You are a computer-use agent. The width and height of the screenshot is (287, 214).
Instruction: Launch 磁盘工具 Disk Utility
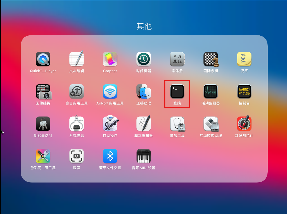pyautogui.click(x=177, y=124)
